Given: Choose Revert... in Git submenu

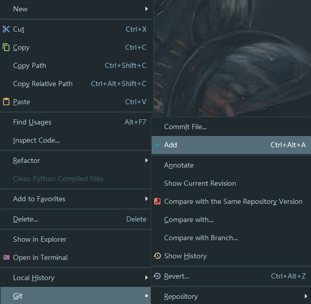Looking at the screenshot, I should coord(231,276).
